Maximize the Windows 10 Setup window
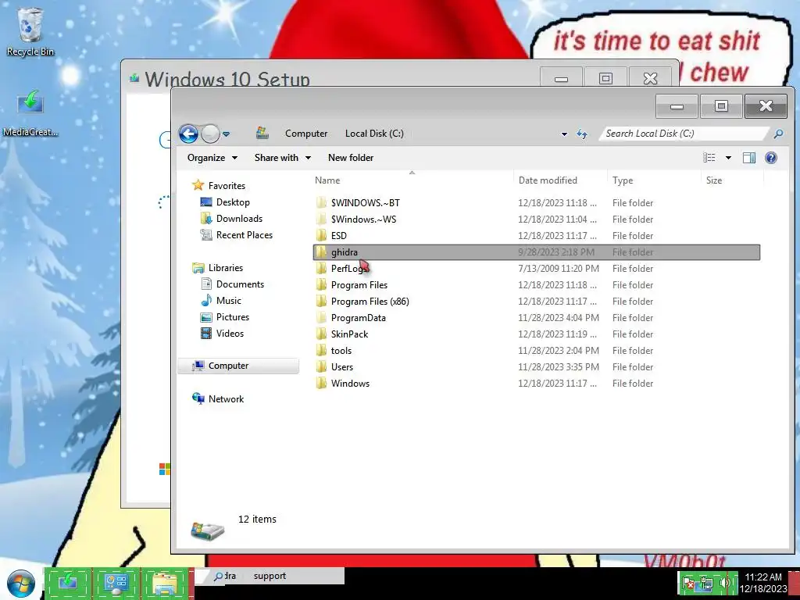Viewport: 800px width, 600px height. (x=605, y=78)
